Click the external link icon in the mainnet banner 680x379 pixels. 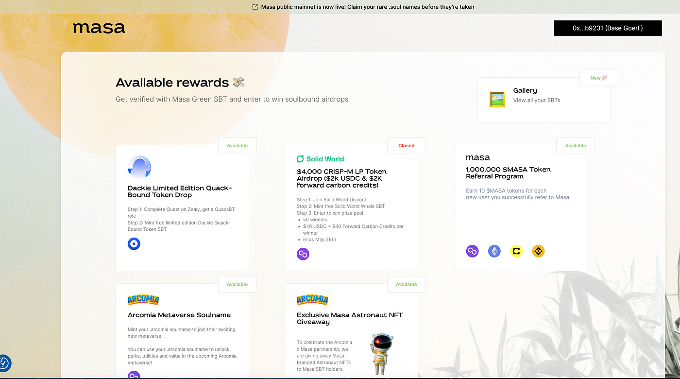[x=255, y=7]
